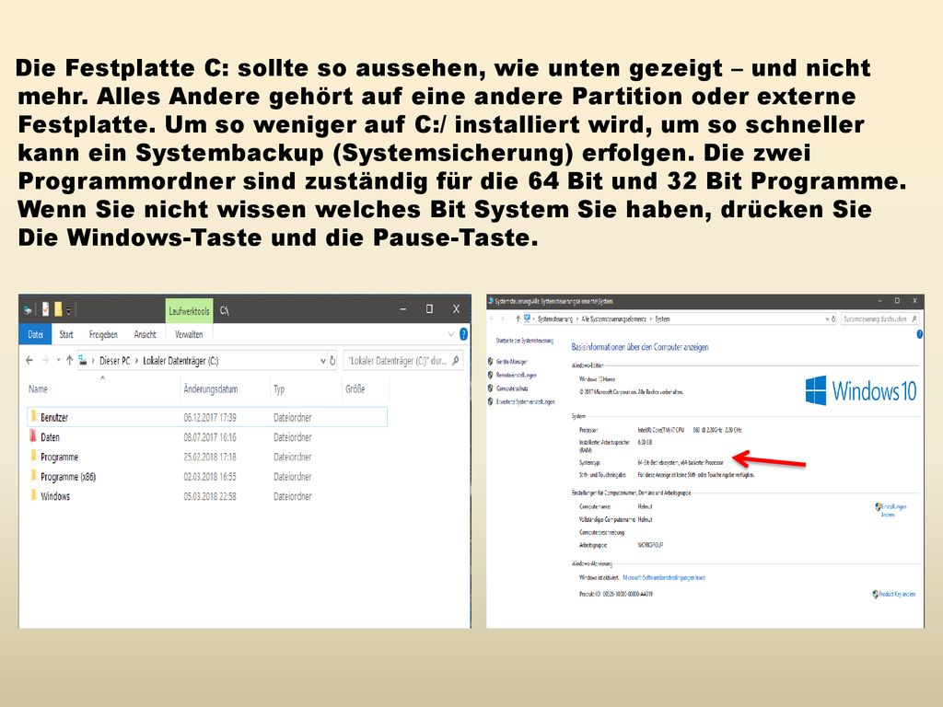This screenshot has width=943, height=707.
Task: Select the Windows folder icon
Action: coord(34,495)
